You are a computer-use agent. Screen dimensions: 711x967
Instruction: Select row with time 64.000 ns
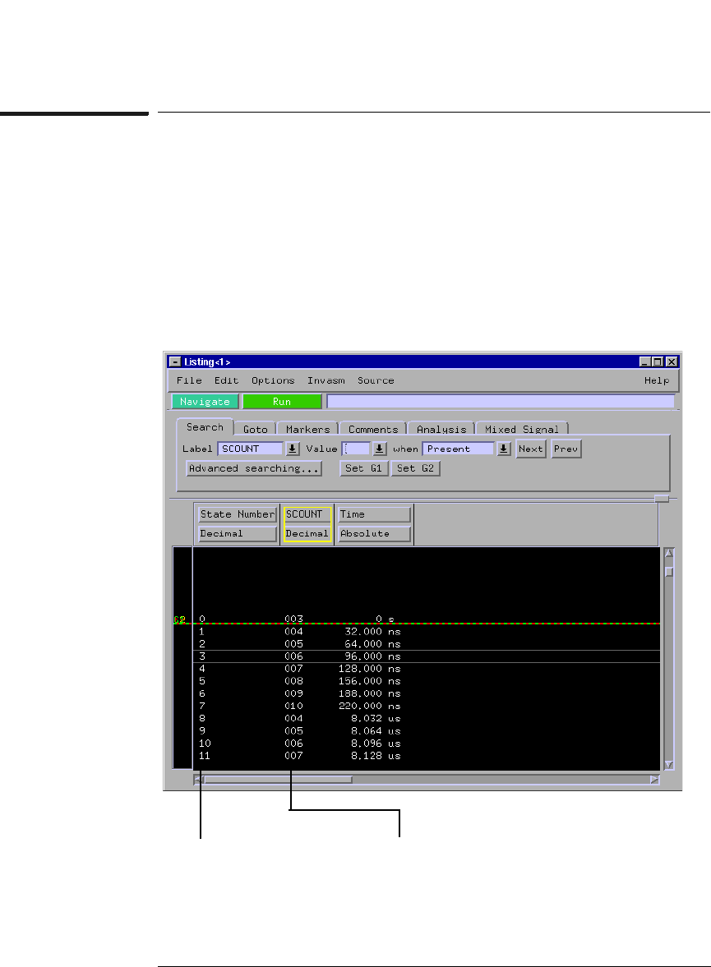427,644
